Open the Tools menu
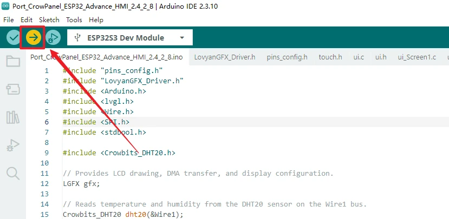This screenshot has width=449, height=219. tap(74, 19)
